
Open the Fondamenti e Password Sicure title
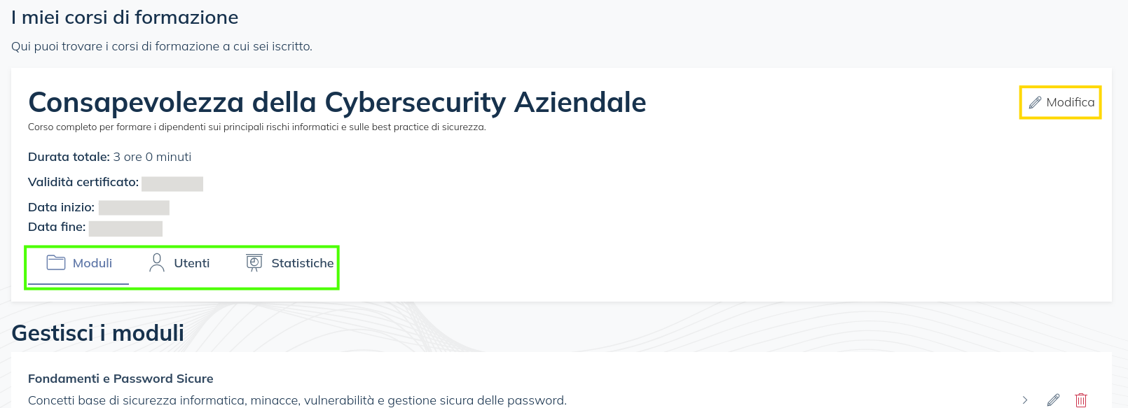121,379
